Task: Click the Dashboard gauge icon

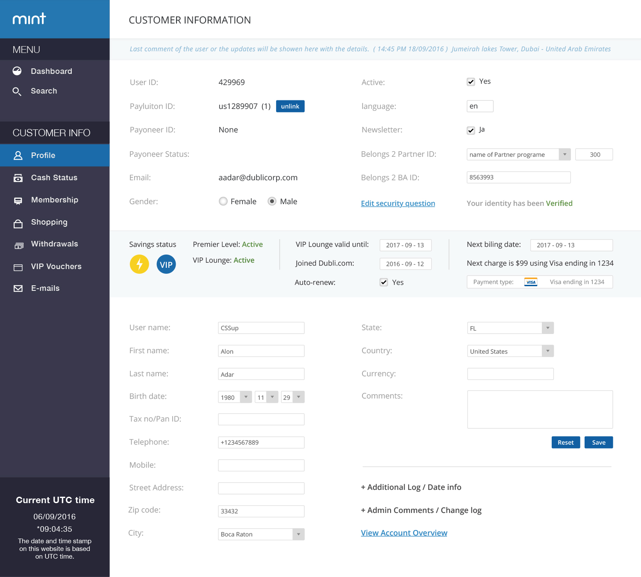Action: (17, 71)
